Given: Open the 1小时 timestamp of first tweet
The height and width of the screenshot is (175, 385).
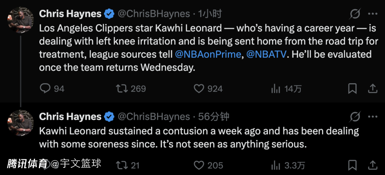Looking at the screenshot, I should click(210, 14).
